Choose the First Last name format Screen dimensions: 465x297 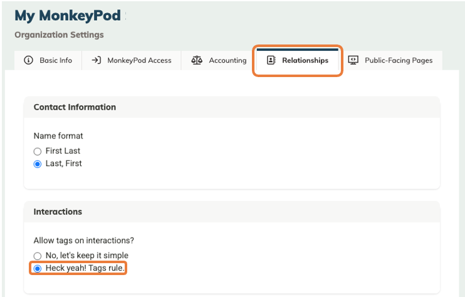(38, 152)
